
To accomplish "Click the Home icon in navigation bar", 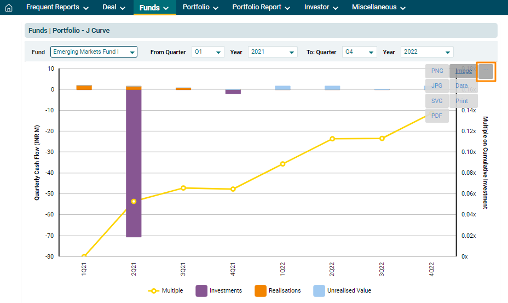I will 8,8.
